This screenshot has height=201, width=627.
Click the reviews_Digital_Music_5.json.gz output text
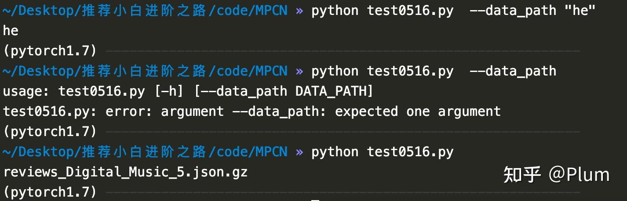click(125, 172)
